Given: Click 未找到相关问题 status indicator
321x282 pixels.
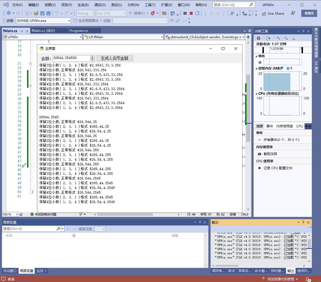Looking at the screenshot, I should [x=43, y=214].
